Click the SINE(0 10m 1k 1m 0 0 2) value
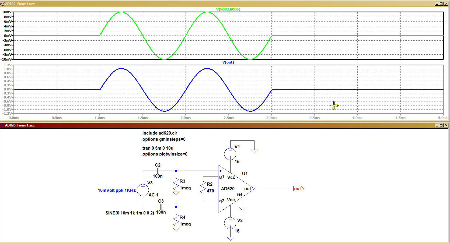Screen dimensions: 450x243 click(130, 213)
